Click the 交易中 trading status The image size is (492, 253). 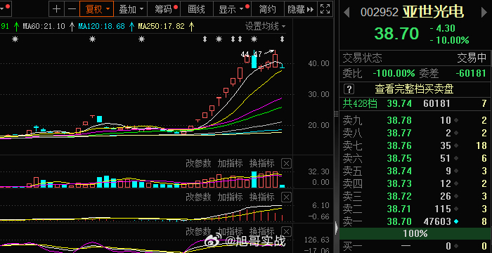point(472,58)
